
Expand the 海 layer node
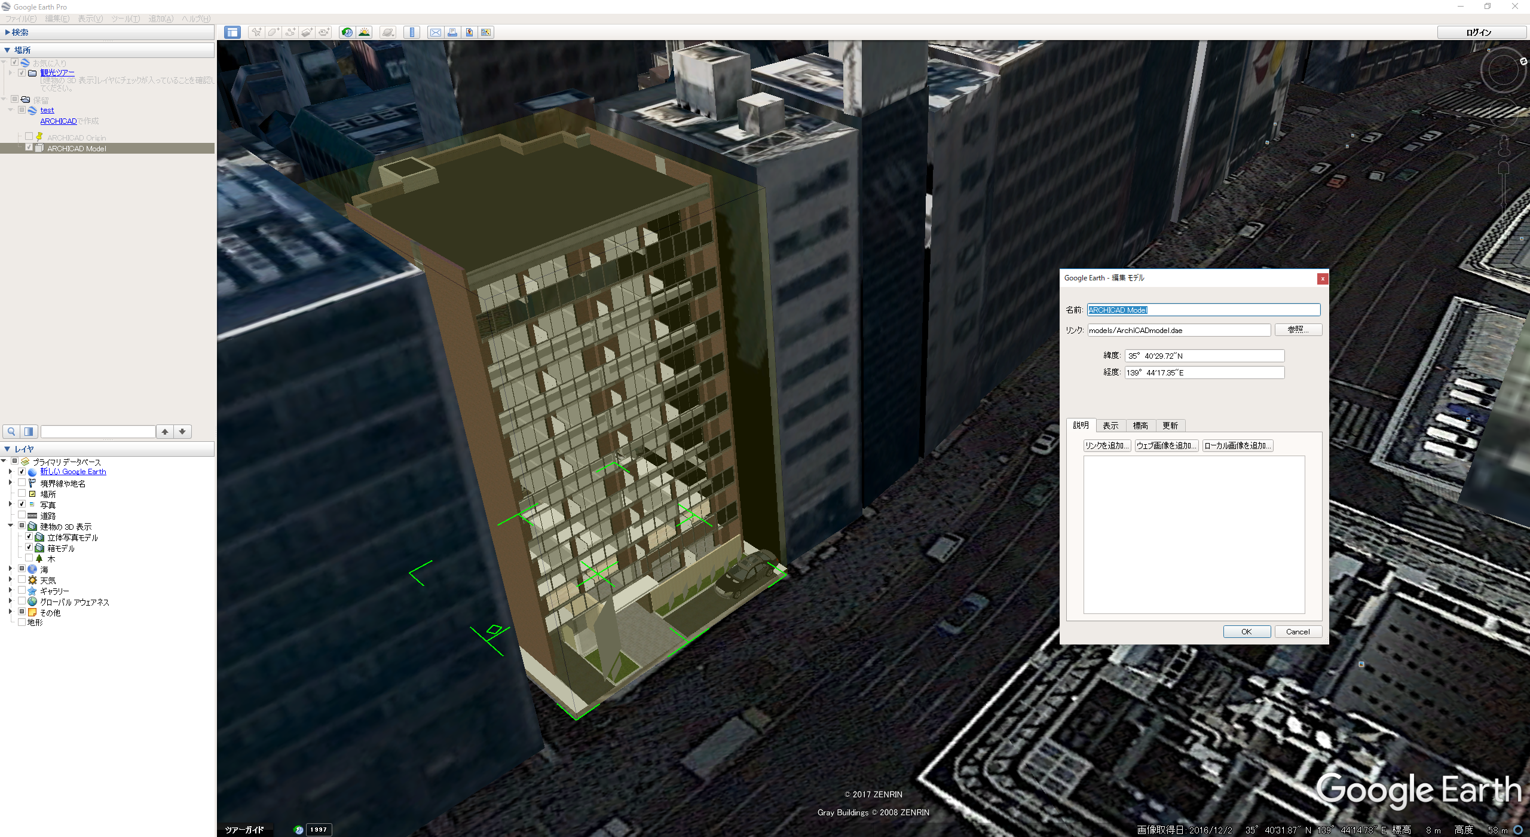coord(10,569)
